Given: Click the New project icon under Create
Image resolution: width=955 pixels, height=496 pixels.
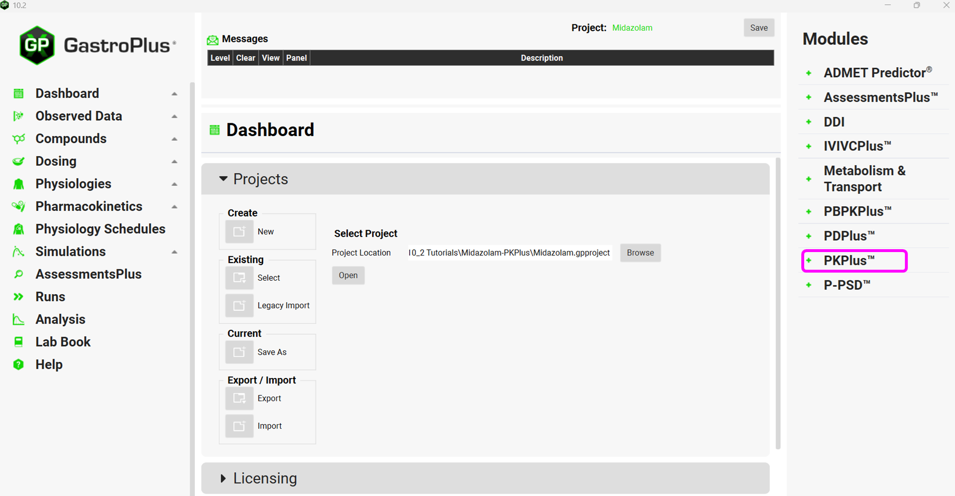Looking at the screenshot, I should pyautogui.click(x=239, y=232).
